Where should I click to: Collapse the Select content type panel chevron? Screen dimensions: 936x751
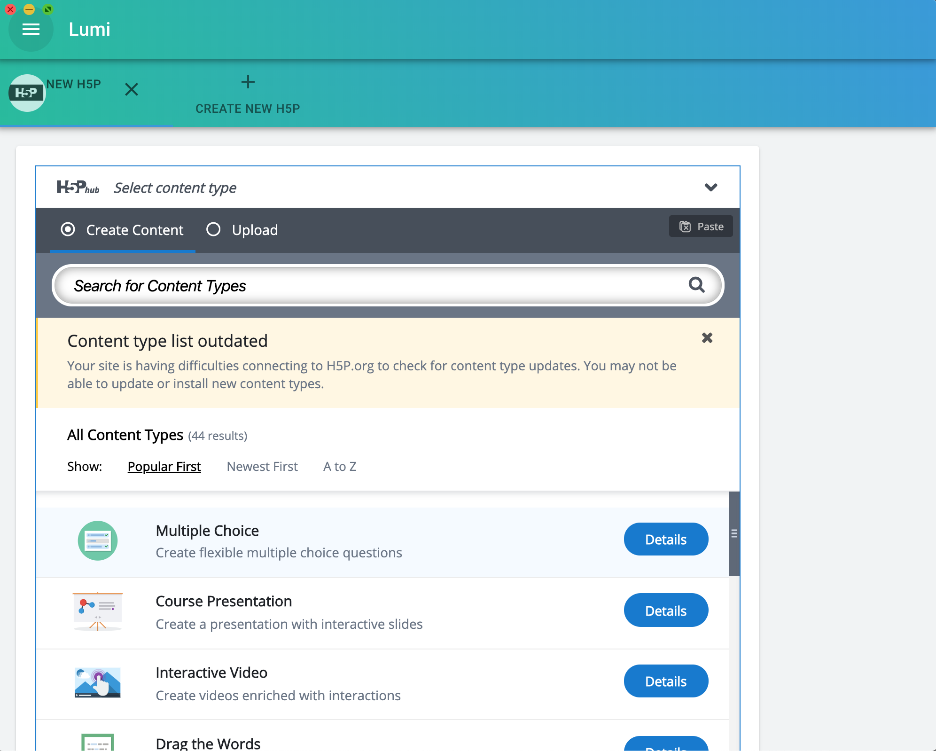pos(710,188)
